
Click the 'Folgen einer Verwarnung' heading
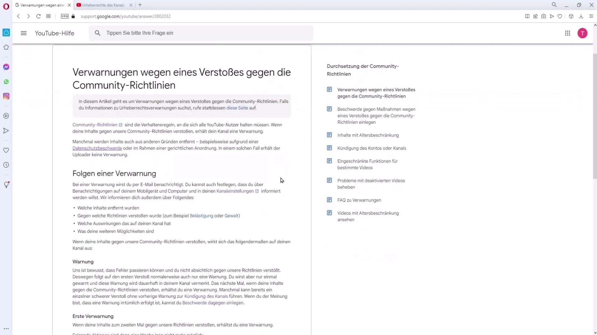click(114, 174)
